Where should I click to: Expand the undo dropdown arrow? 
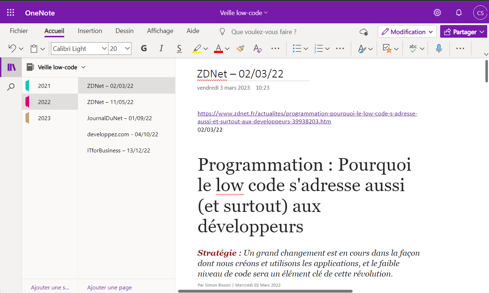click(21, 49)
